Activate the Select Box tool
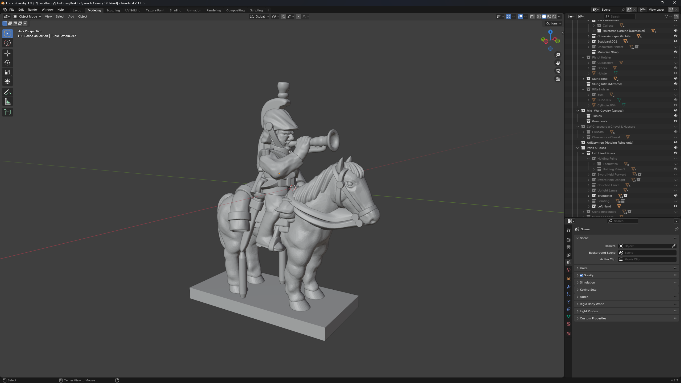 7,34
